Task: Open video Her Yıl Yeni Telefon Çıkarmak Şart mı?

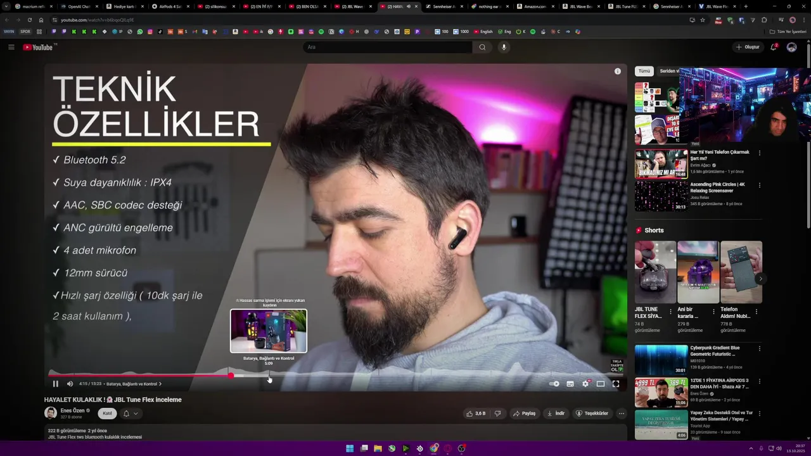Action: coord(720,155)
